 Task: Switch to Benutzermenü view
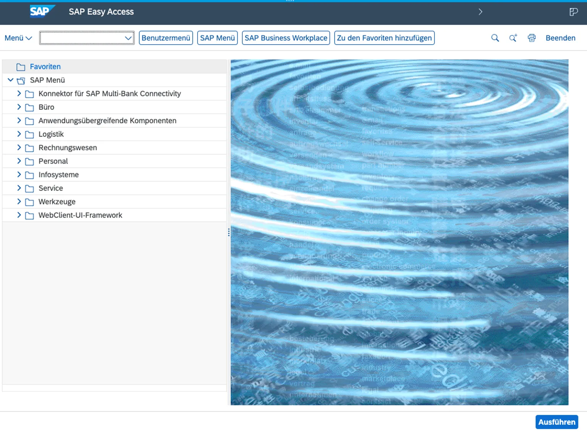(x=166, y=38)
